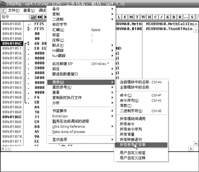Select 命令(C) in the search submenu

pos(141,95)
